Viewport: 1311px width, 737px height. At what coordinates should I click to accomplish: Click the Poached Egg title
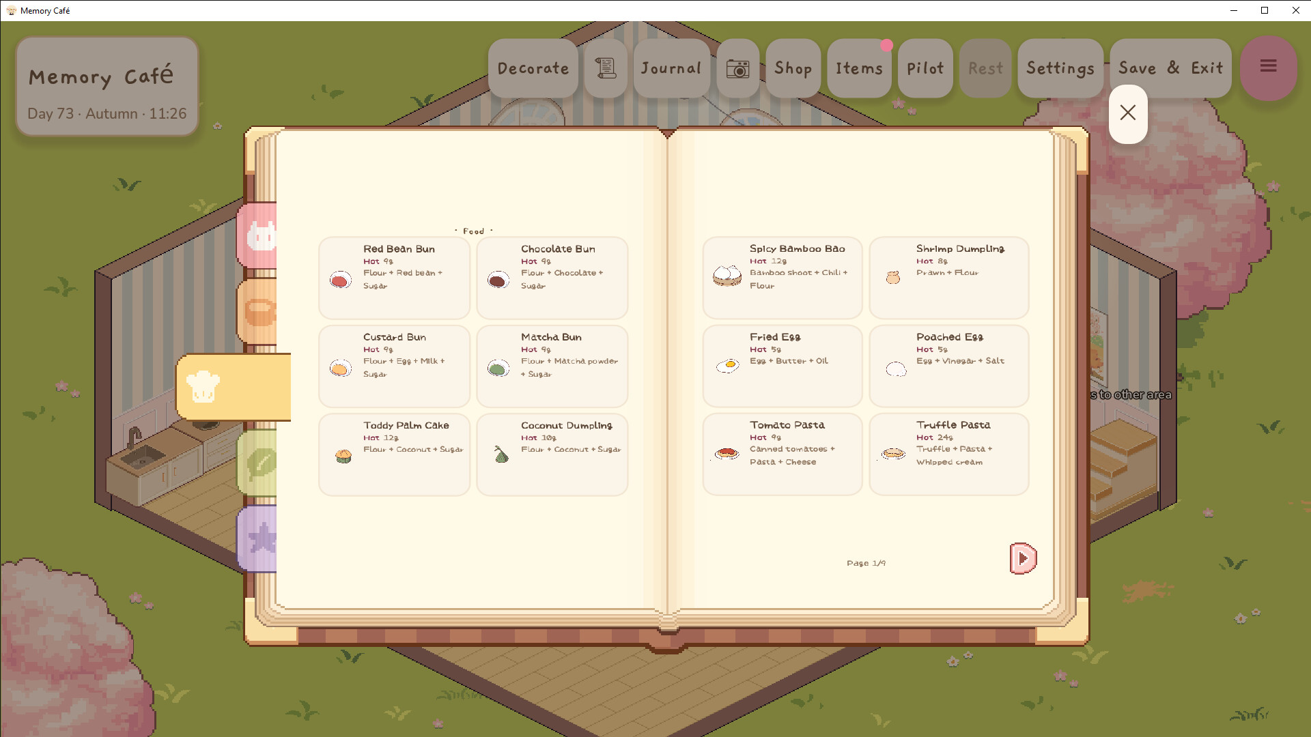click(950, 337)
